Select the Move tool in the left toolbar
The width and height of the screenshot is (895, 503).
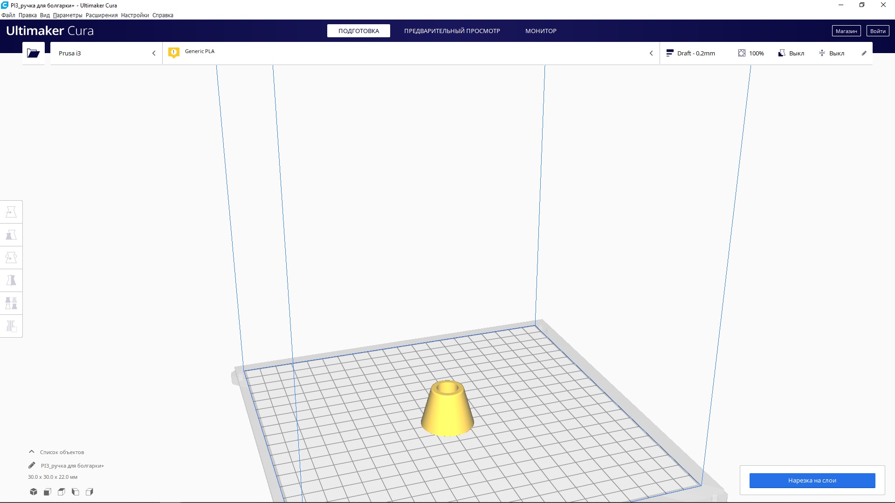[x=11, y=212]
